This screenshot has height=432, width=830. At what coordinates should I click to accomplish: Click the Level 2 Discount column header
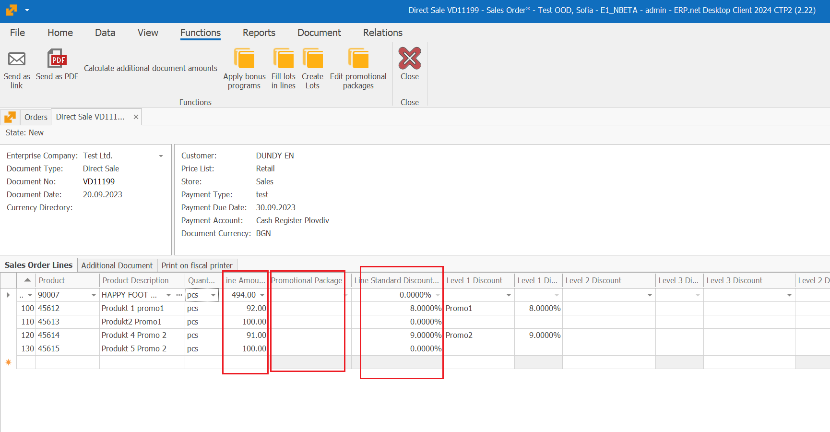click(x=609, y=280)
